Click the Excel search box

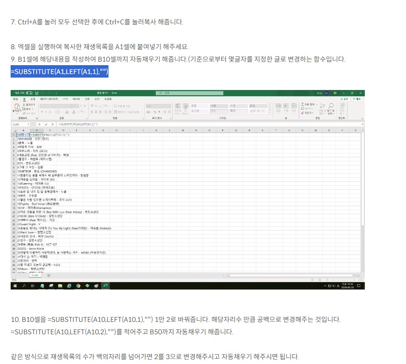[x=189, y=93]
